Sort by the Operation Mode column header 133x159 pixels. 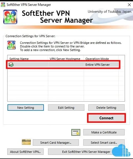101,59
